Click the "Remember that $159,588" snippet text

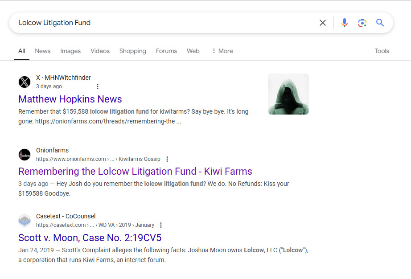tap(133, 116)
